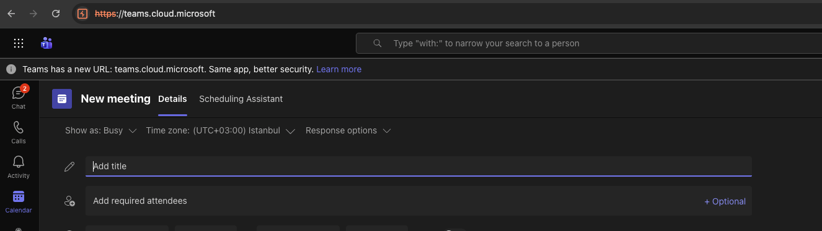Click the New meeting heading
Image resolution: width=822 pixels, height=231 pixels.
(115, 99)
